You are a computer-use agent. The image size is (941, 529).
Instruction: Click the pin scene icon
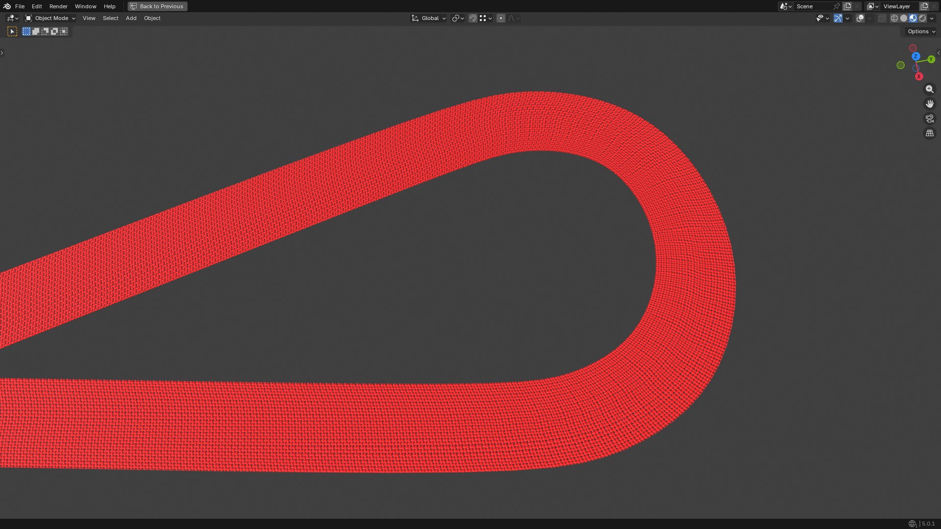pos(837,6)
